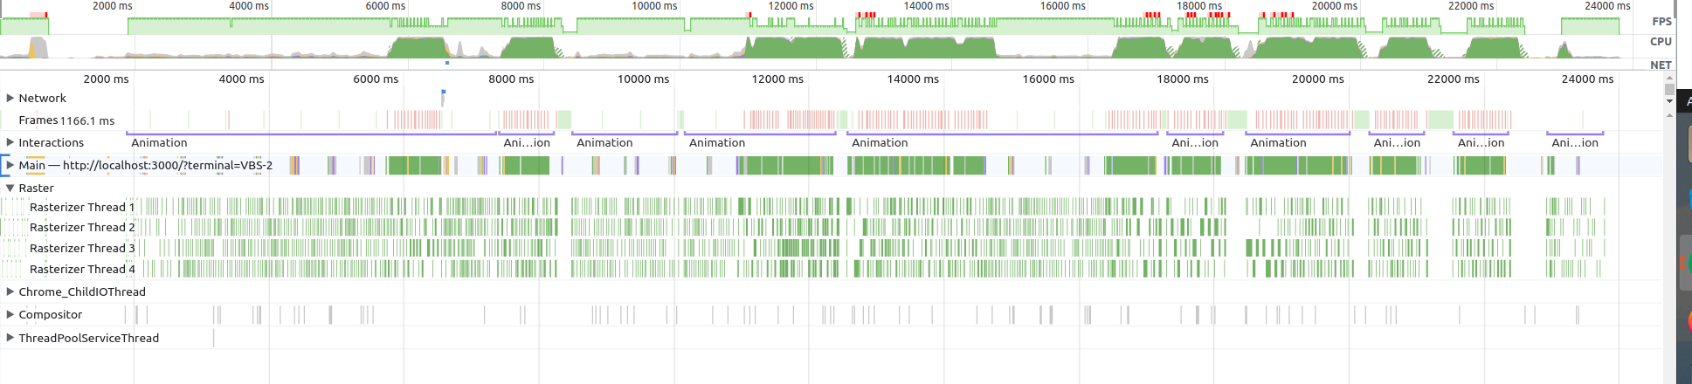Expand the ThreadPoolServiceThread track
Image resolution: width=1692 pixels, height=384 pixels.
tap(10, 338)
